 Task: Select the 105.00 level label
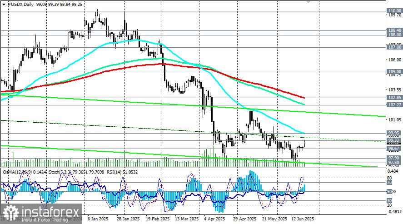[x=394, y=72]
